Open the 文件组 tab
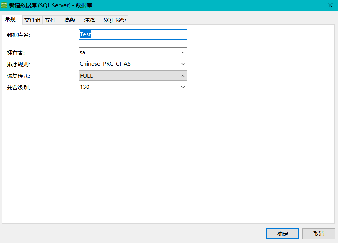Image resolution: width=338 pixels, height=243 pixels. (x=32, y=20)
